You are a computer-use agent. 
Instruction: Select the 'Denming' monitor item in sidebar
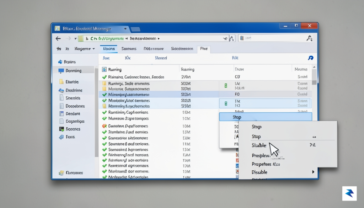[x=73, y=70]
